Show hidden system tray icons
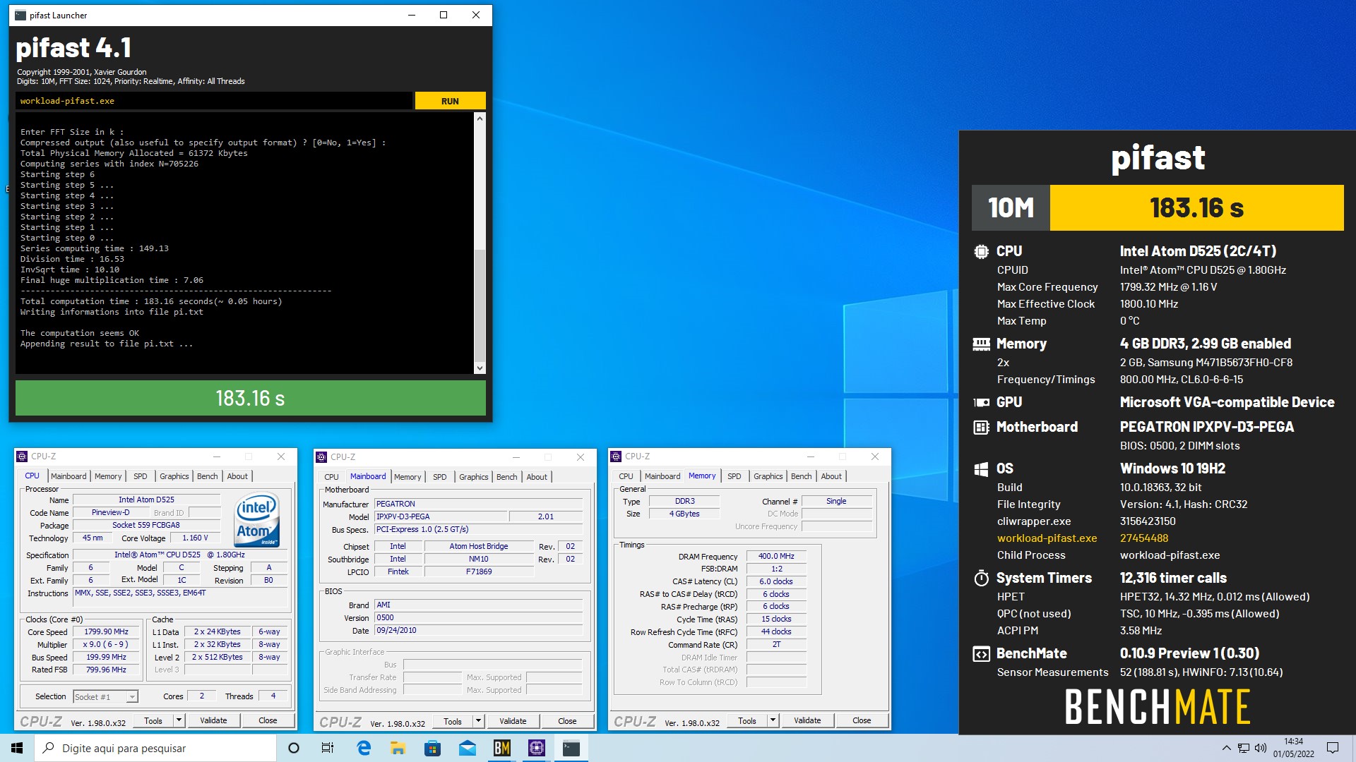The image size is (1356, 762). point(1226,748)
